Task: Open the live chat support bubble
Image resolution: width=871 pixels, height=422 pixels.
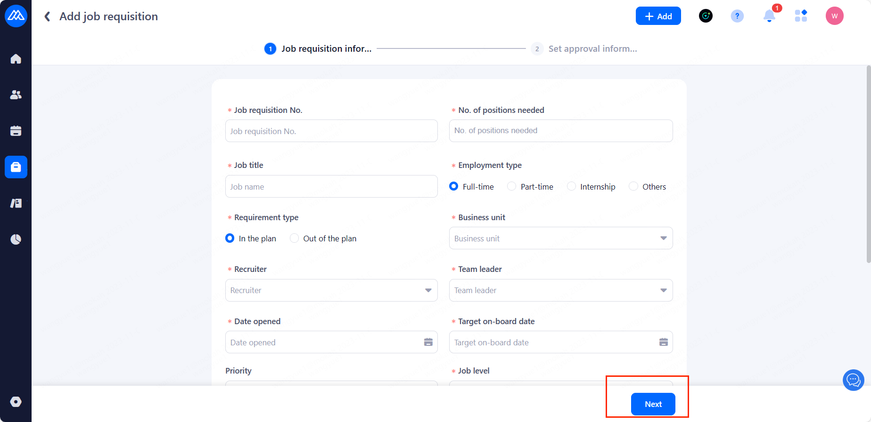Action: [x=853, y=380]
